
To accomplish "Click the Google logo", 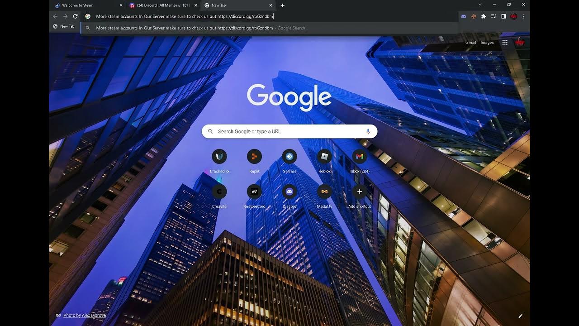I will [289, 97].
